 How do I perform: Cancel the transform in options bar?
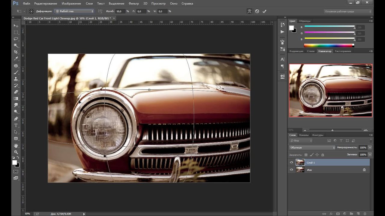coord(257,11)
